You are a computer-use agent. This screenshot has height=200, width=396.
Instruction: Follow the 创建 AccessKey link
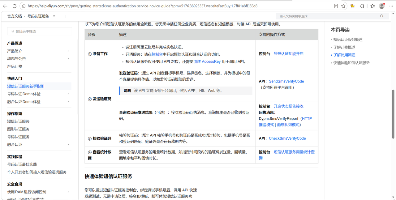(x=207, y=62)
